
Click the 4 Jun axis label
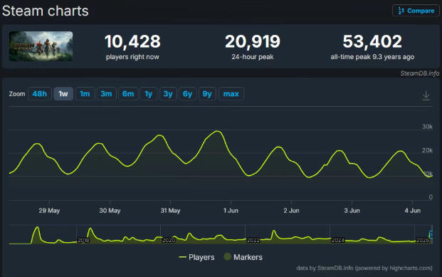[x=412, y=211]
